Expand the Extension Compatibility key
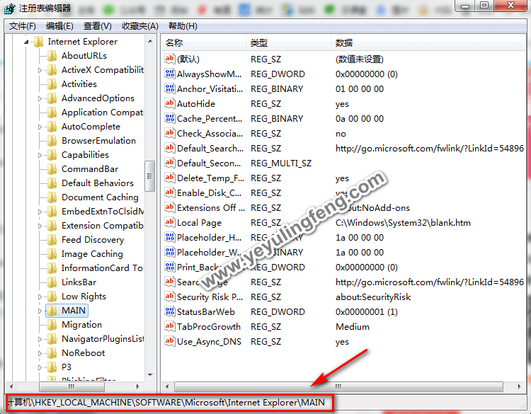531x414 pixels. 40,226
